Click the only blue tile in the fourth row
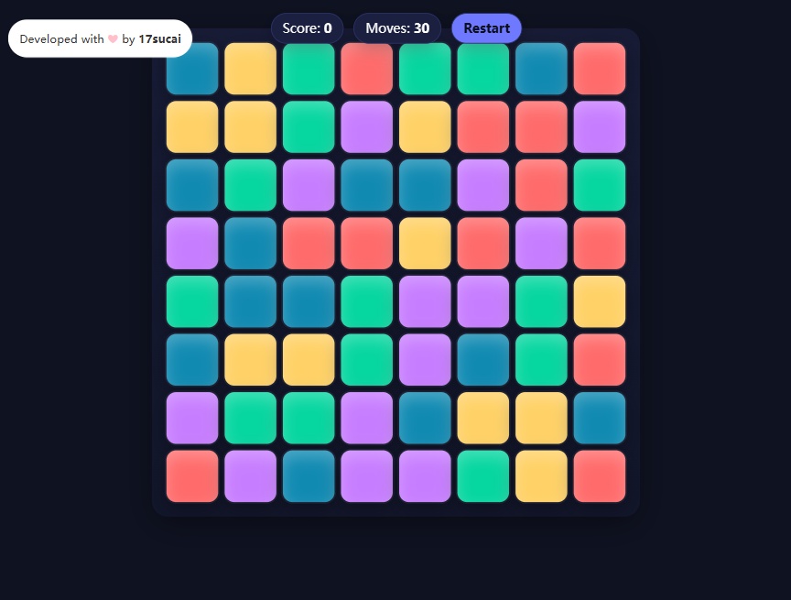Viewport: 791px width, 600px height. [x=250, y=244]
